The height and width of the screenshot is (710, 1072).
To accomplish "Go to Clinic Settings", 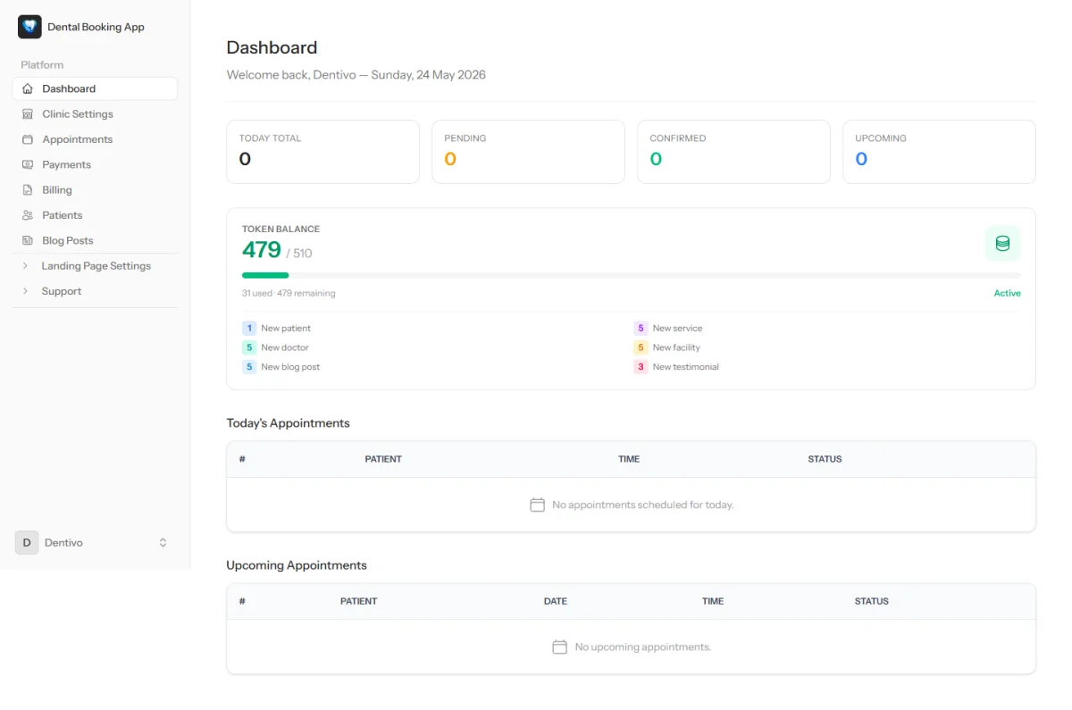I will click(95, 114).
